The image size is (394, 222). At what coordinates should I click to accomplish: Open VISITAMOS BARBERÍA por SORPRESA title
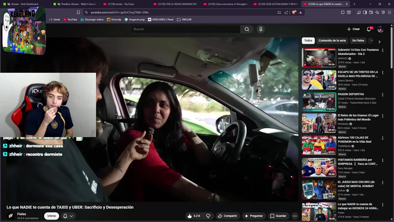pos(358,162)
